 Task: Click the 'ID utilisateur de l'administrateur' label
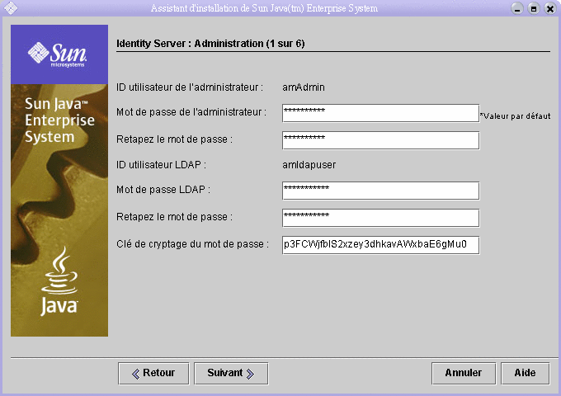190,87
